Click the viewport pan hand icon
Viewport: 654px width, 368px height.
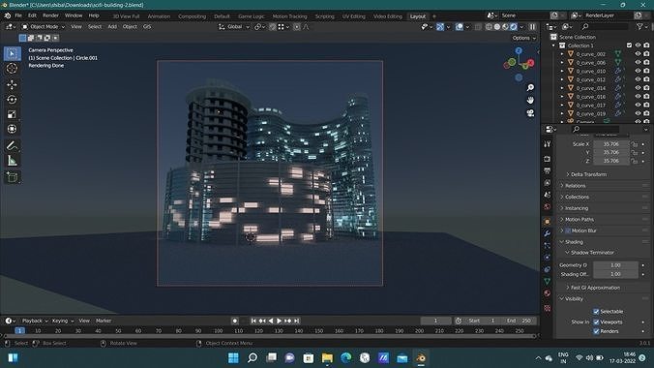pos(530,101)
